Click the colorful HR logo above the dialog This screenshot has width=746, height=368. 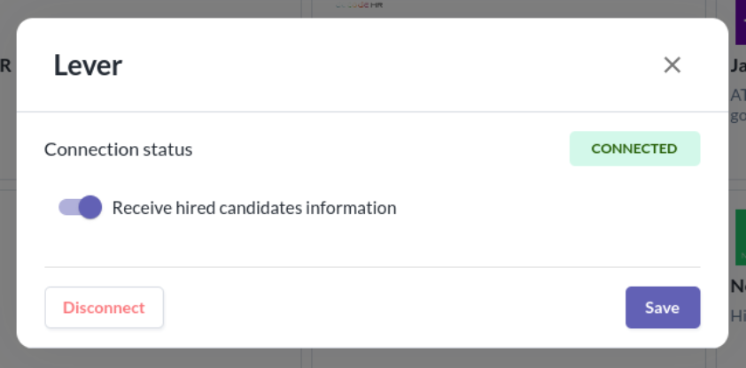pyautogui.click(x=359, y=4)
